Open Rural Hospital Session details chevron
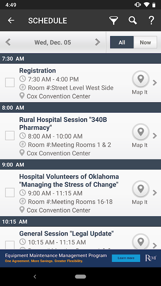Viewport: 161px width, 286px height. click(x=155, y=136)
